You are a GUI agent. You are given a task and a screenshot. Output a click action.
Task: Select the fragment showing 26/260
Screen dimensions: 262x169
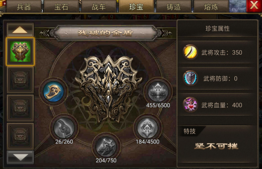pos(64,127)
